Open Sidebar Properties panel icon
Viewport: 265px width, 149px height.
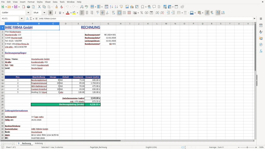coord(261,26)
